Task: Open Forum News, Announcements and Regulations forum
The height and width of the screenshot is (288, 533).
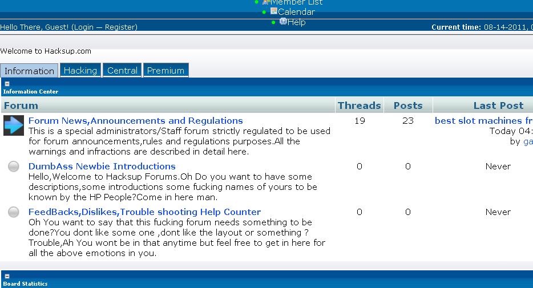Action: (x=135, y=121)
